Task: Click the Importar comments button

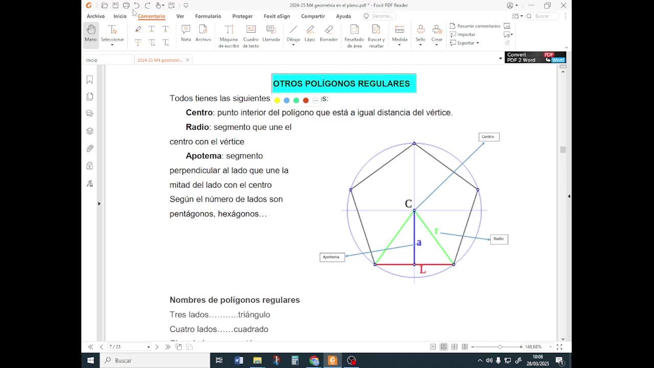Action: (x=463, y=34)
